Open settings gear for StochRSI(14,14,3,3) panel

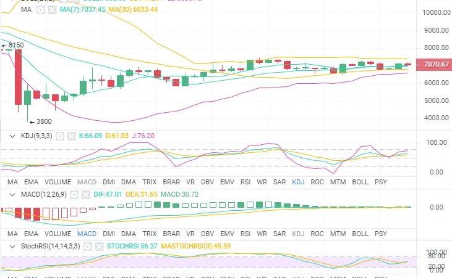point(88,247)
